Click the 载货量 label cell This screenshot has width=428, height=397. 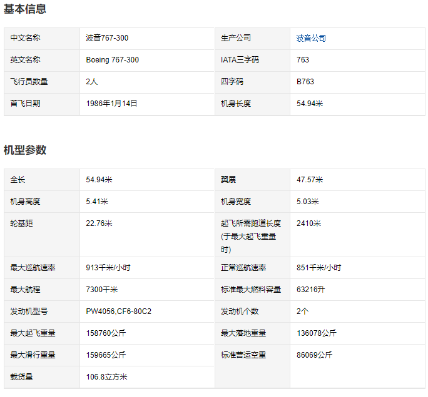coord(42,377)
